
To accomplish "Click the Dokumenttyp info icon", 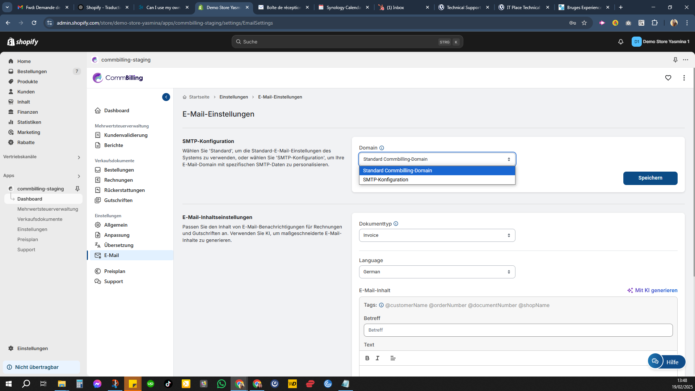I will click(x=396, y=224).
